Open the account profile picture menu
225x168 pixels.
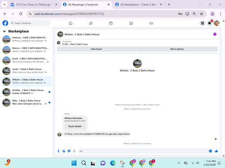pyautogui.click(x=216, y=23)
